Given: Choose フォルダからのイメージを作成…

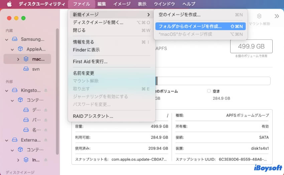Looking at the screenshot, I should pyautogui.click(x=200, y=26).
